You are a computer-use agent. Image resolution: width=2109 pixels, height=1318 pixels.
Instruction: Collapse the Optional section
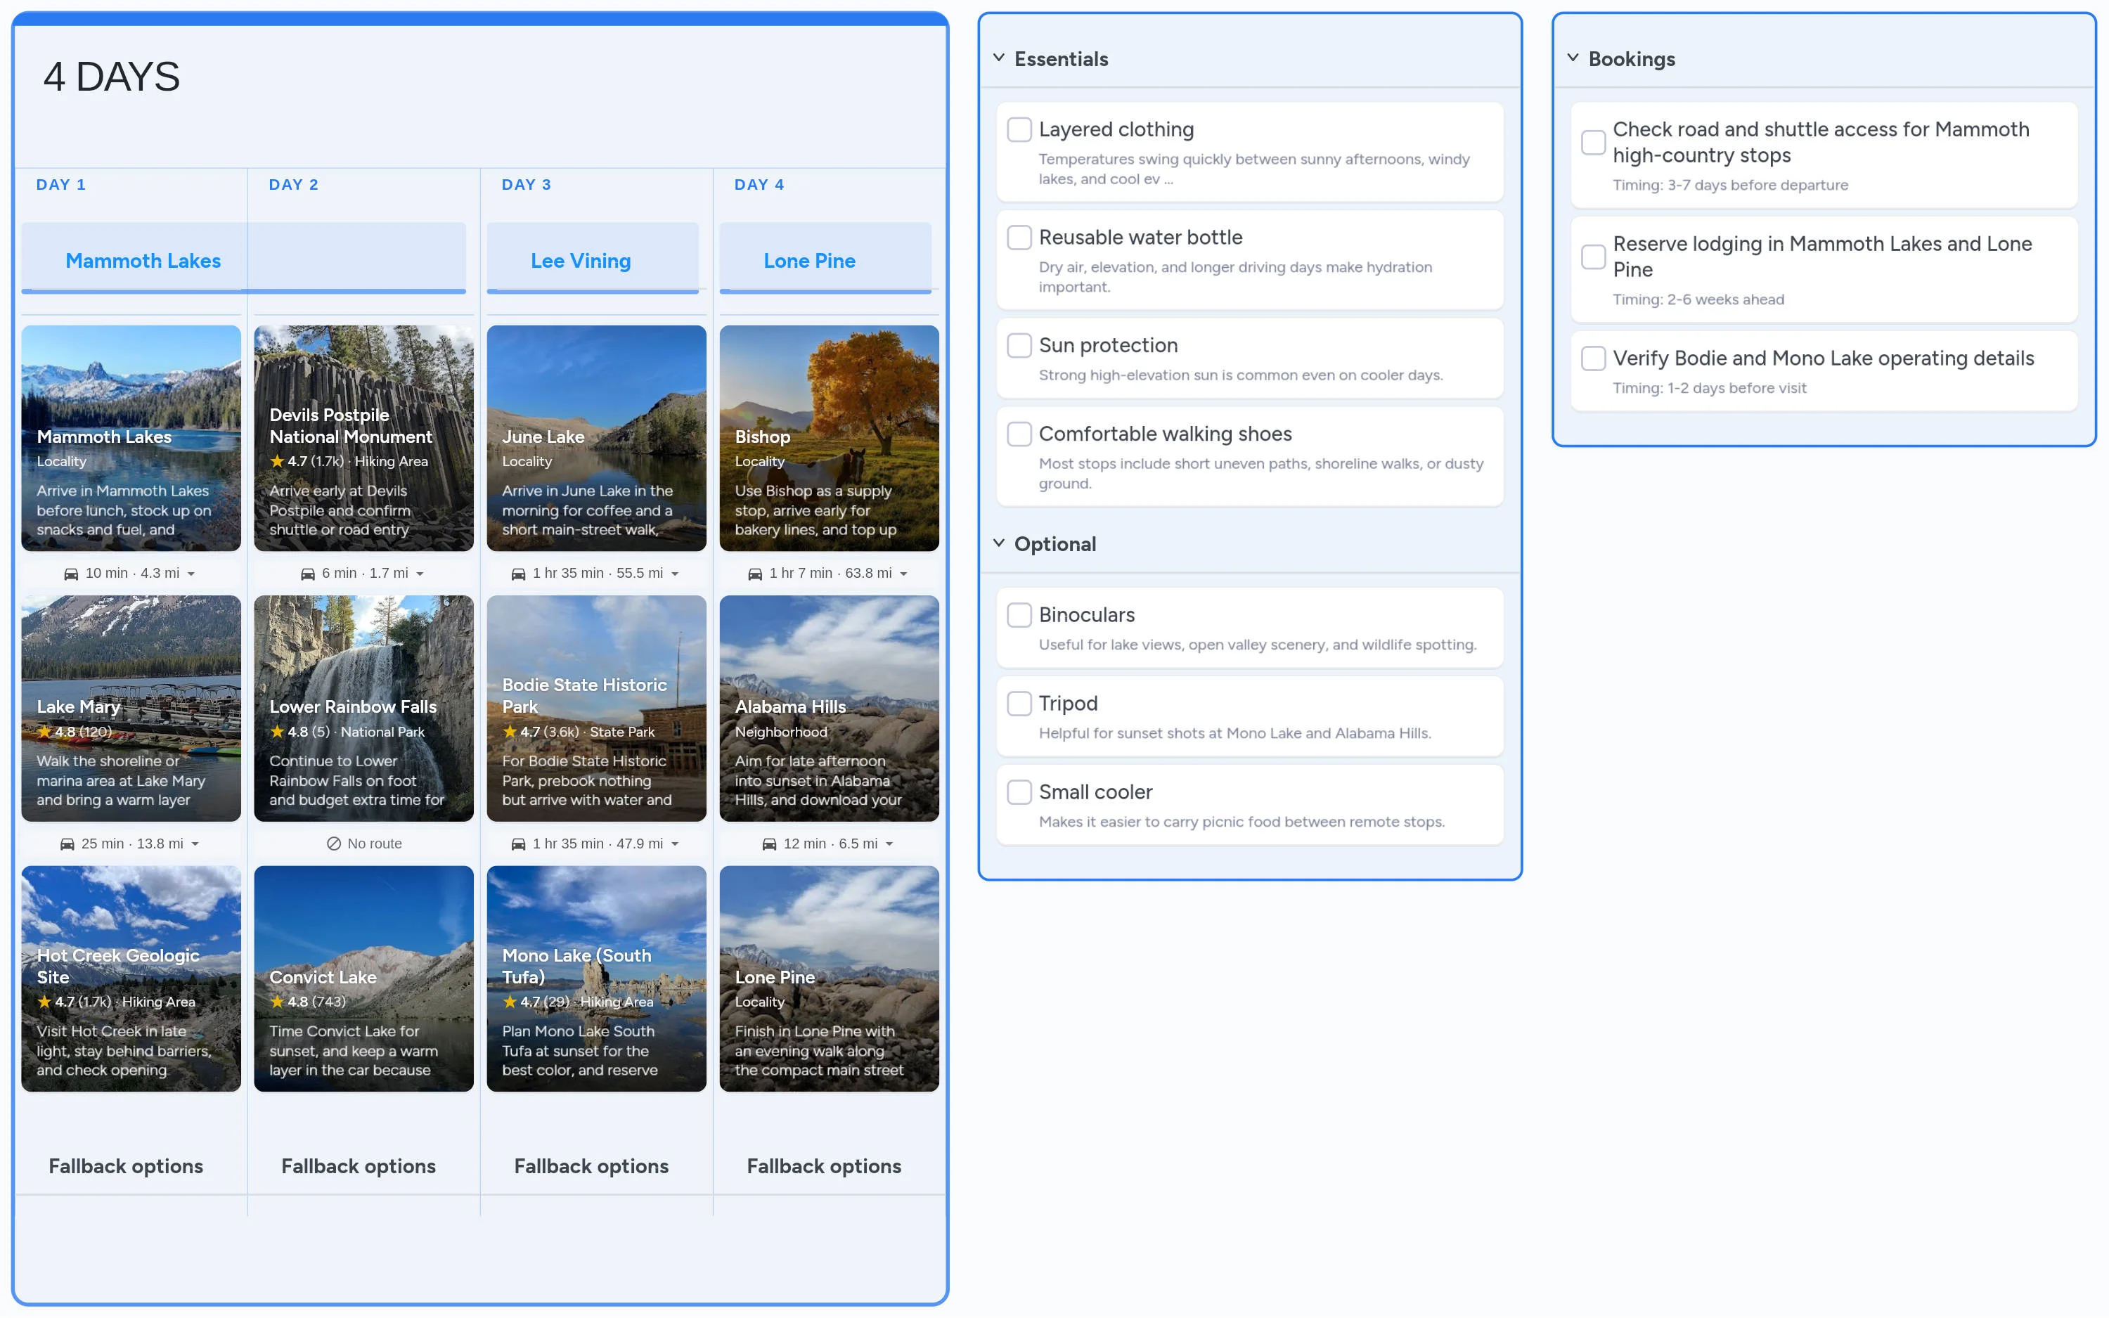tap(999, 543)
